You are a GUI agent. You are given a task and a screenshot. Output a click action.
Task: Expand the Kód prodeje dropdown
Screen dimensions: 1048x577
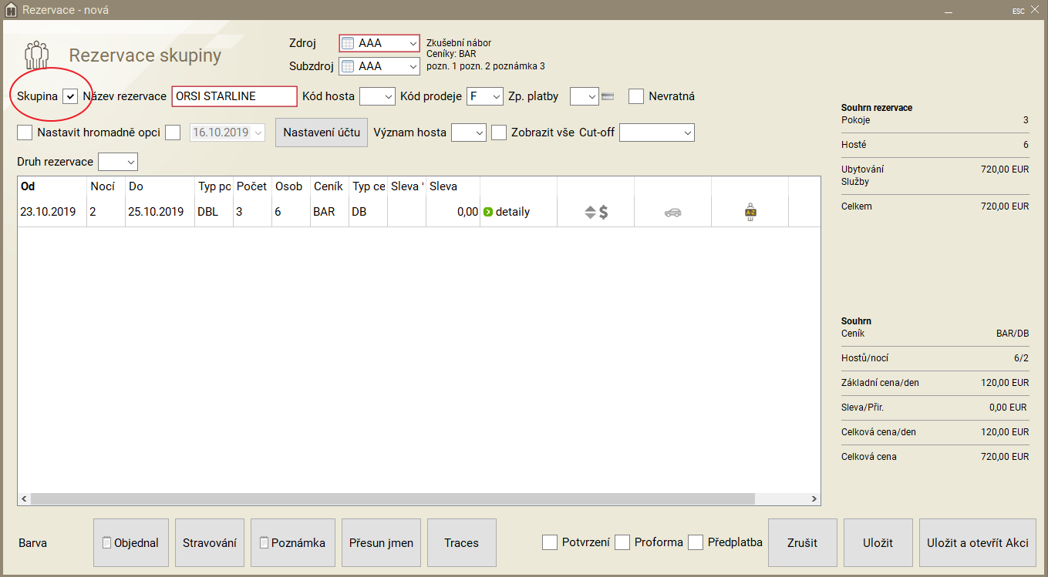pos(486,96)
